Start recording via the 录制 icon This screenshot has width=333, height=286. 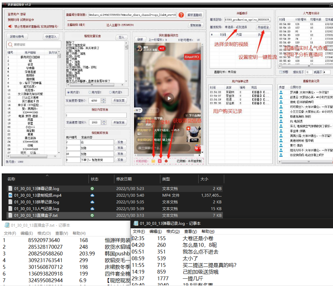click(160, 161)
